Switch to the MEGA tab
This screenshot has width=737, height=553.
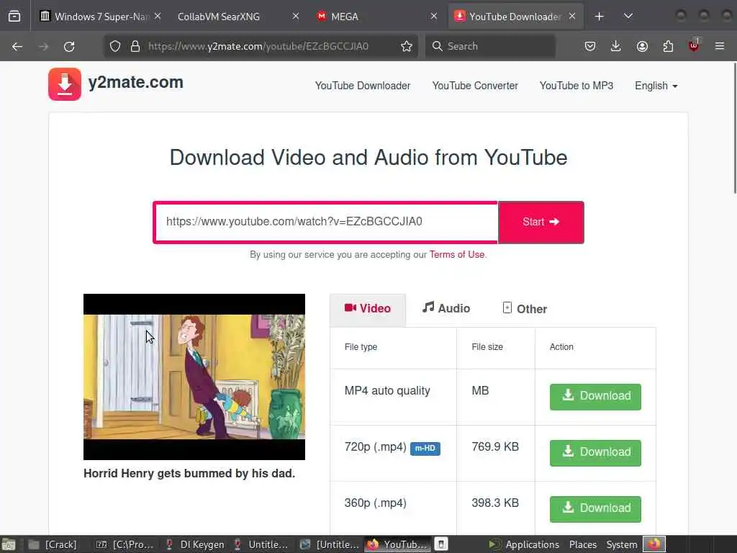coord(375,17)
